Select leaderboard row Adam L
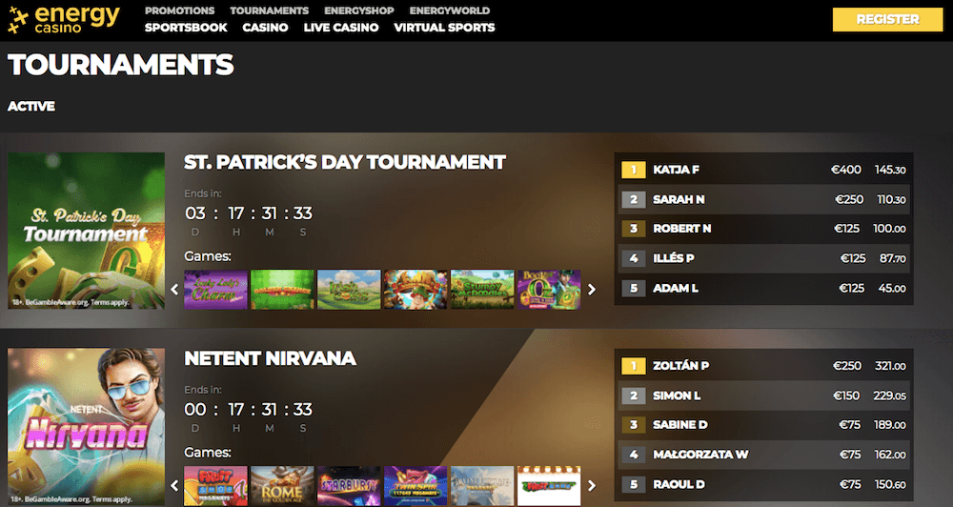This screenshot has width=953, height=507. click(x=764, y=288)
